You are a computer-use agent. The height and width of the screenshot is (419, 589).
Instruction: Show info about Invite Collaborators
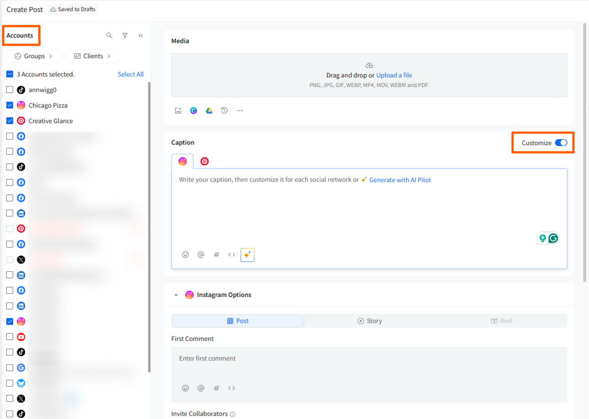point(232,414)
